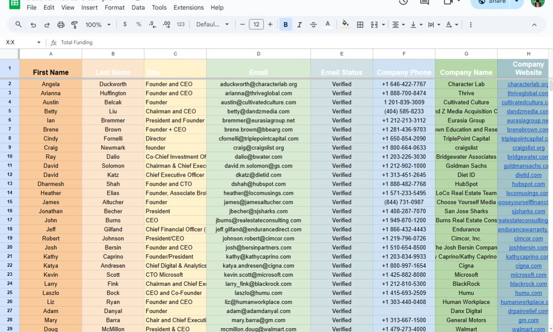Format as percent

[139, 24]
